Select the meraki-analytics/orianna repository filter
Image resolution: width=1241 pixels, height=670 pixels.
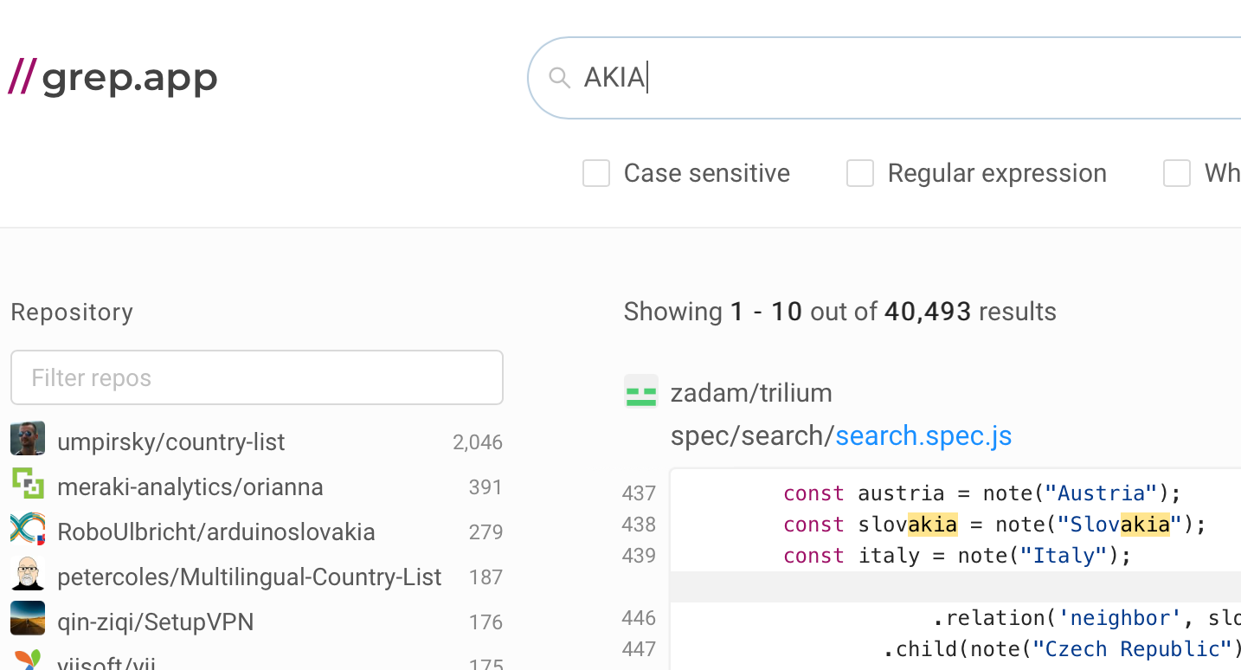[x=257, y=486]
